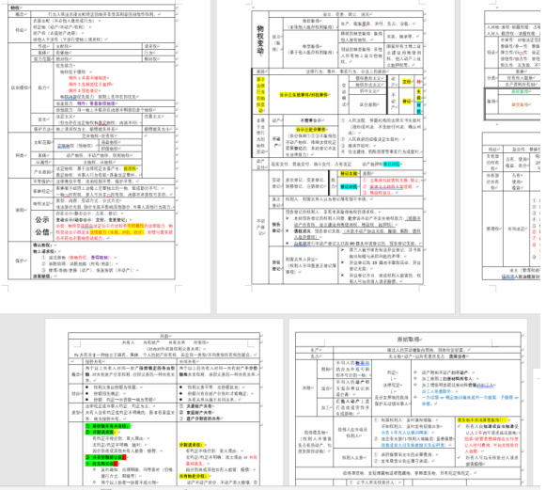Click the vertical 物权变动 heading cell
This screenshot has width=546, height=490.
click(x=260, y=40)
